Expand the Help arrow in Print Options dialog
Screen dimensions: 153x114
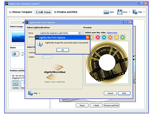click(40, 93)
